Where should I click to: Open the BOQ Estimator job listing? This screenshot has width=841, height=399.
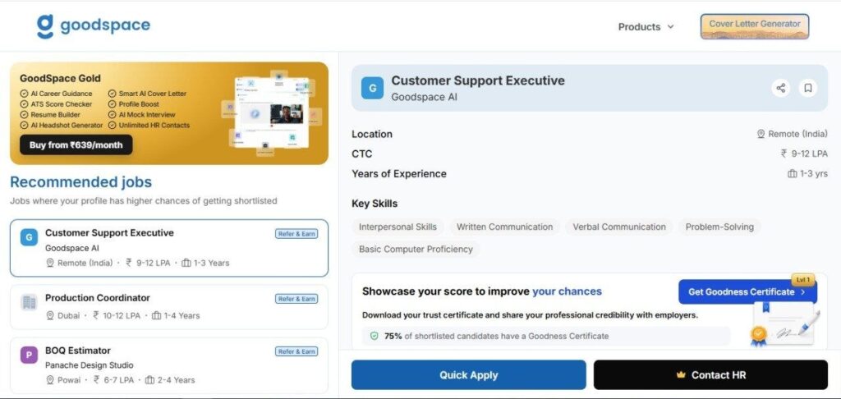point(169,365)
